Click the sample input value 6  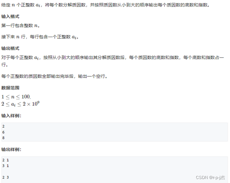pos(3,132)
